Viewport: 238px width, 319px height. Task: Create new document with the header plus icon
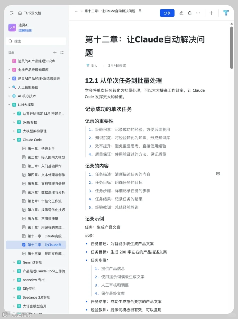coord(211,13)
